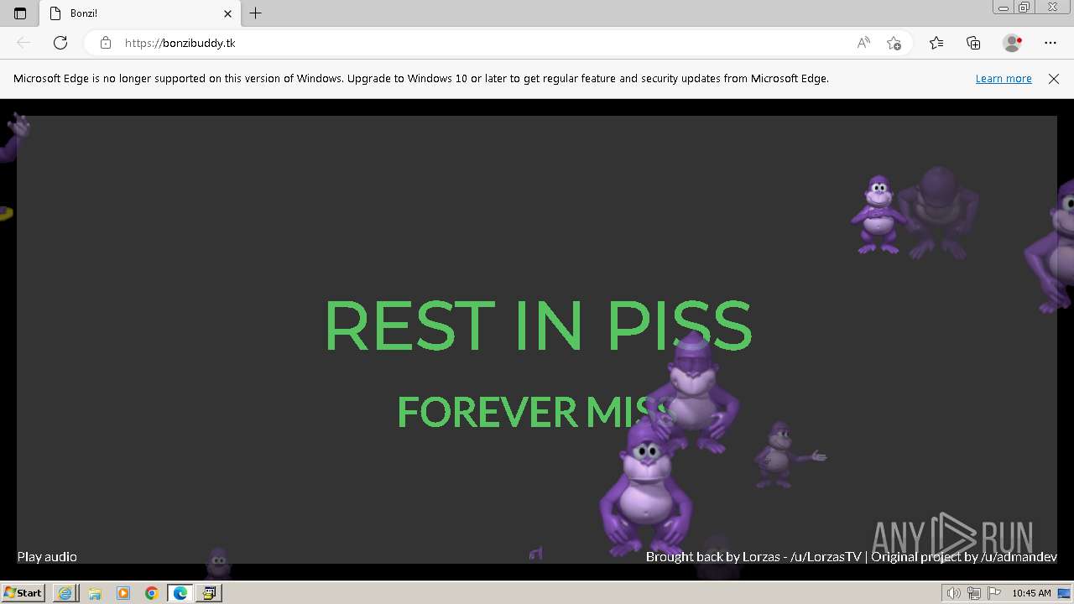This screenshot has height=604, width=1074.
Task: Close the Bonzi! tab
Action: click(x=227, y=13)
